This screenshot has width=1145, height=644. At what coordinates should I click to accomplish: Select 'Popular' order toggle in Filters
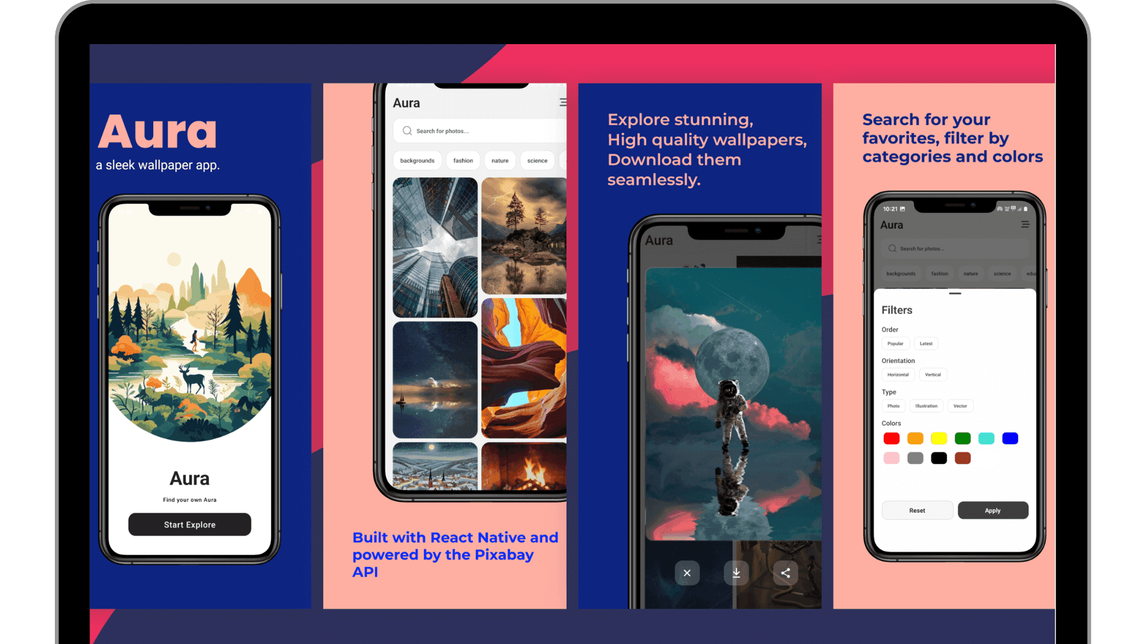(x=896, y=343)
